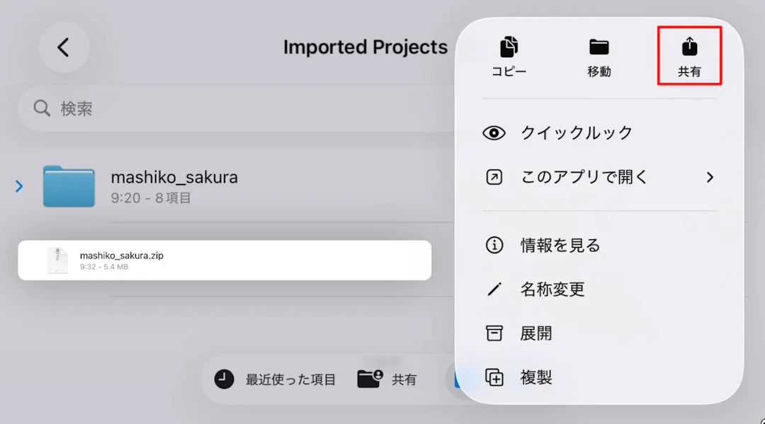
Task: Click the search magnifier icon
Action: coord(41,108)
